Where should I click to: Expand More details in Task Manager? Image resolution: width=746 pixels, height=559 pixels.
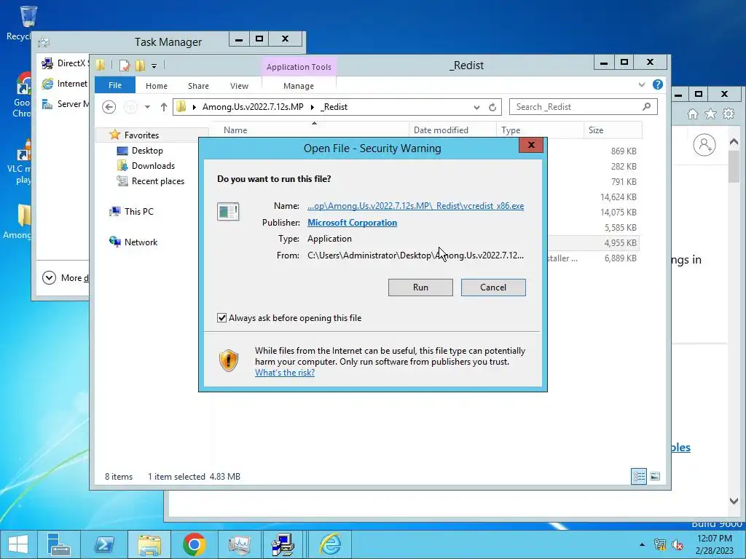tap(66, 277)
